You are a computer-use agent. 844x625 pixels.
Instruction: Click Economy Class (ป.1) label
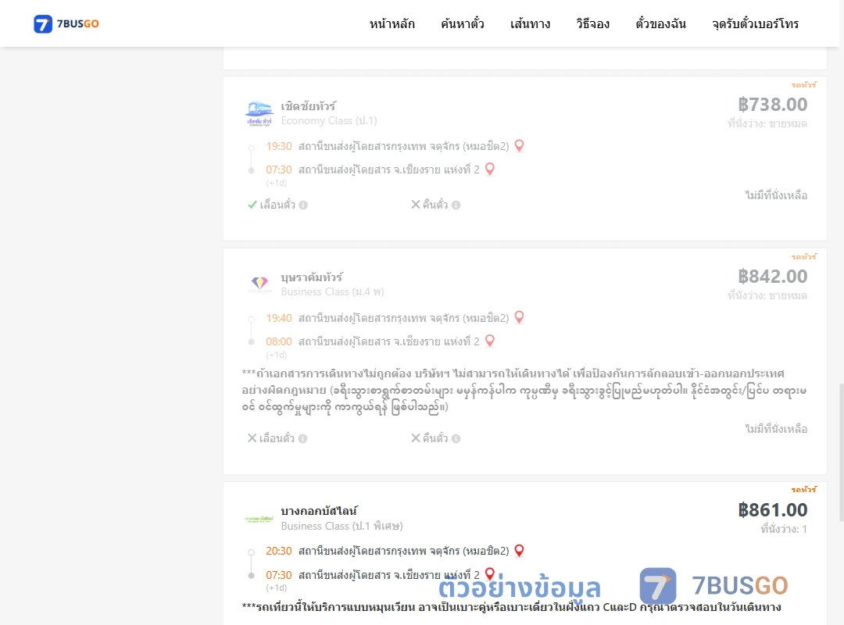(329, 120)
